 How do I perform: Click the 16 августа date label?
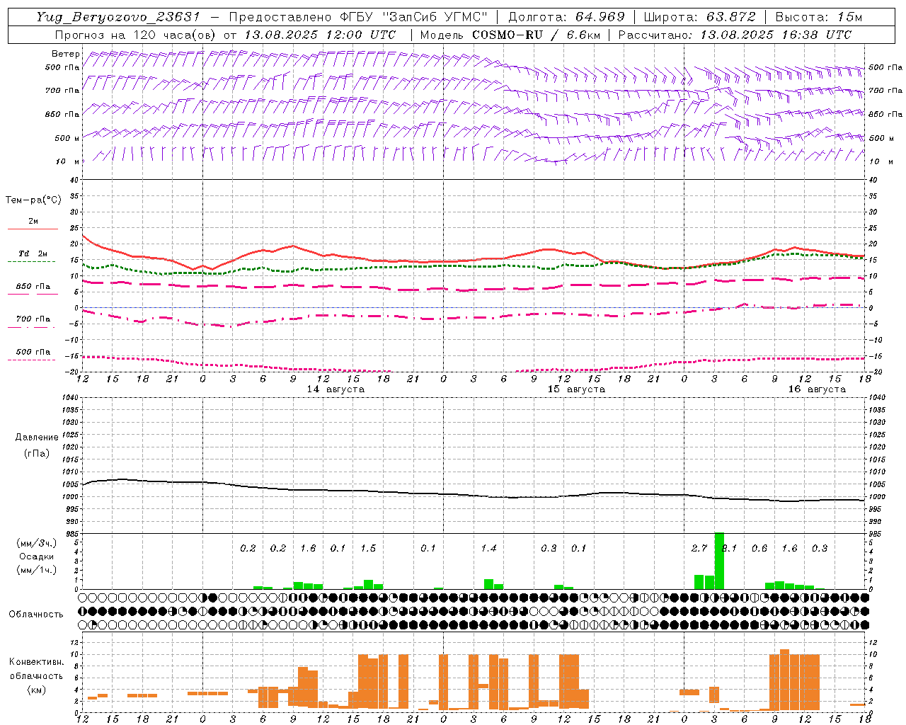(x=817, y=389)
